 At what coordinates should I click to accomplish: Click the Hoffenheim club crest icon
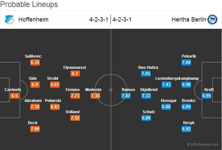coord(9,20)
